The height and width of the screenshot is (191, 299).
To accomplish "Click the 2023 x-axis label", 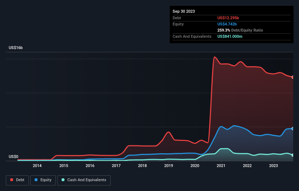I will pyautogui.click(x=274, y=166).
